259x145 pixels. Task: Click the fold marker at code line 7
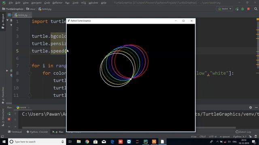(x=30, y=66)
